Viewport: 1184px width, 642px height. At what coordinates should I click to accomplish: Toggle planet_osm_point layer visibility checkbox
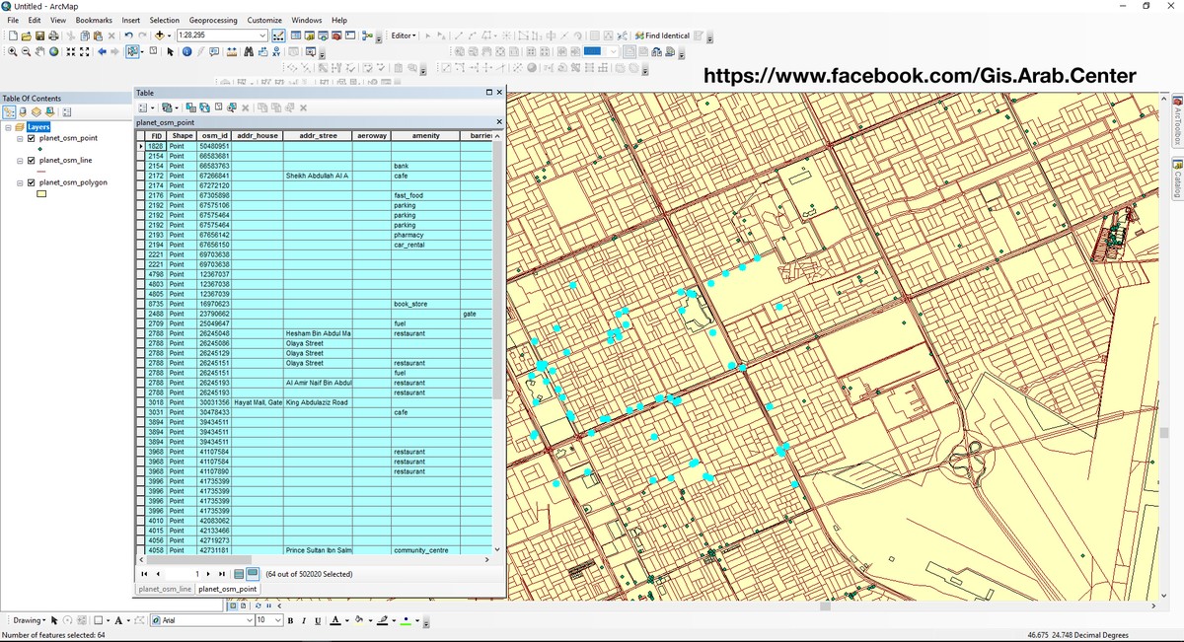point(31,138)
